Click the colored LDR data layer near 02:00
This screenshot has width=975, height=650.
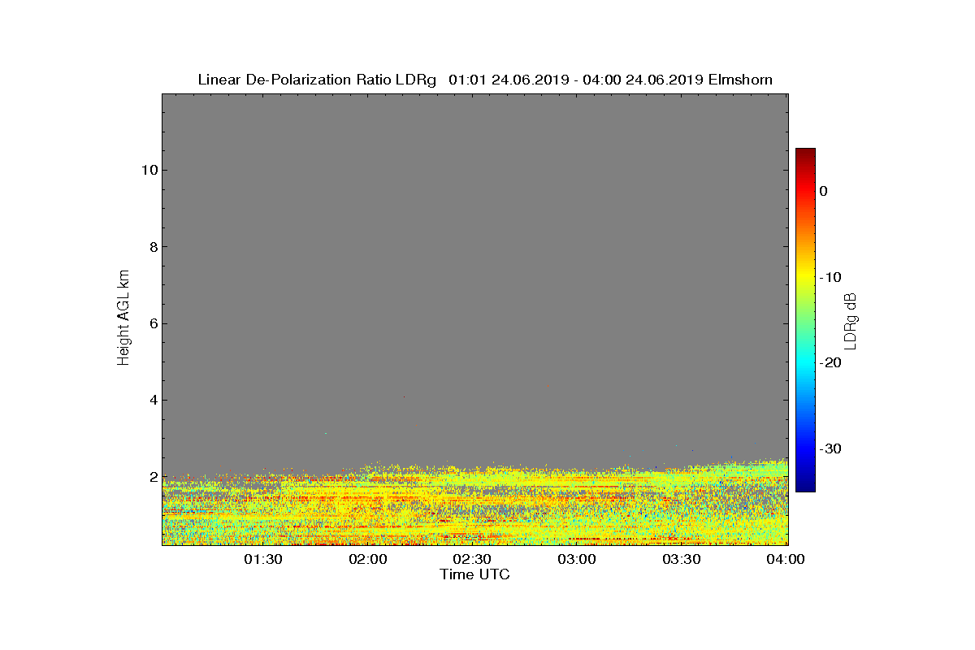368,508
